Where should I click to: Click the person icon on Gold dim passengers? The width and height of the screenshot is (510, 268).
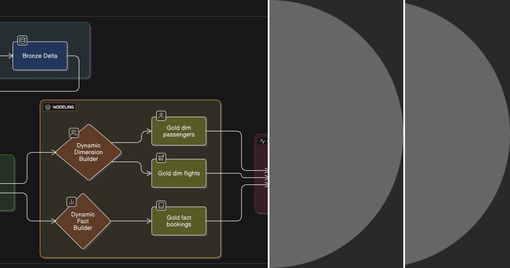coord(161,115)
